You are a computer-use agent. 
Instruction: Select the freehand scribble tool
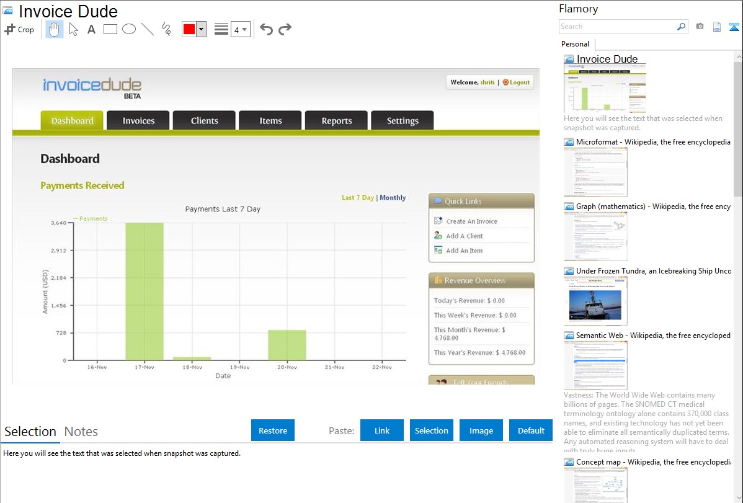[166, 29]
